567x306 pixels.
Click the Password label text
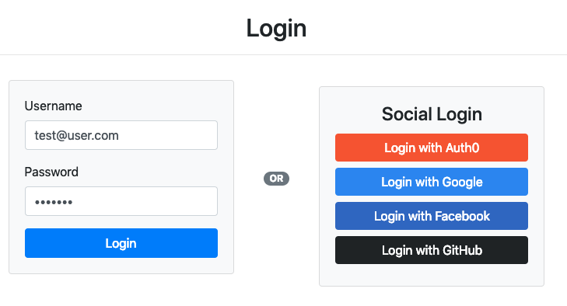[x=51, y=172]
